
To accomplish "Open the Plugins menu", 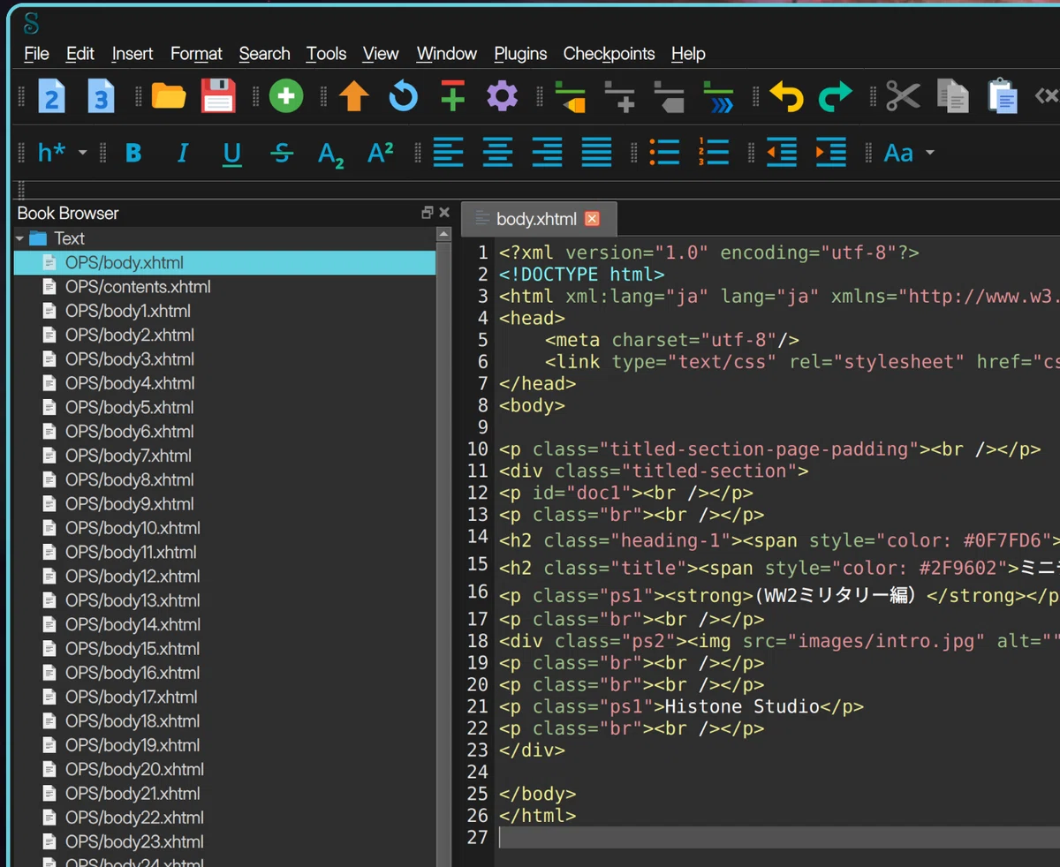I will [520, 54].
